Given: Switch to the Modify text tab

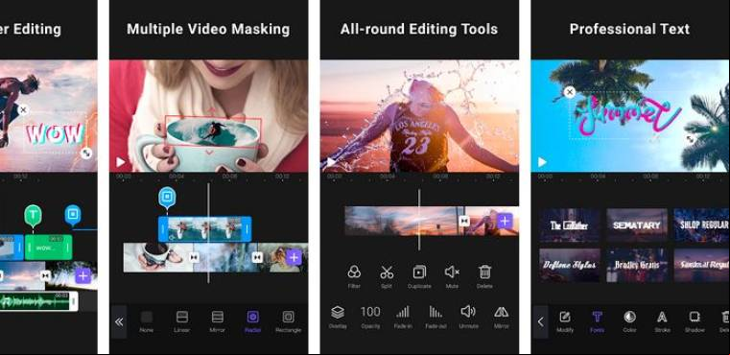Looking at the screenshot, I should [564, 318].
